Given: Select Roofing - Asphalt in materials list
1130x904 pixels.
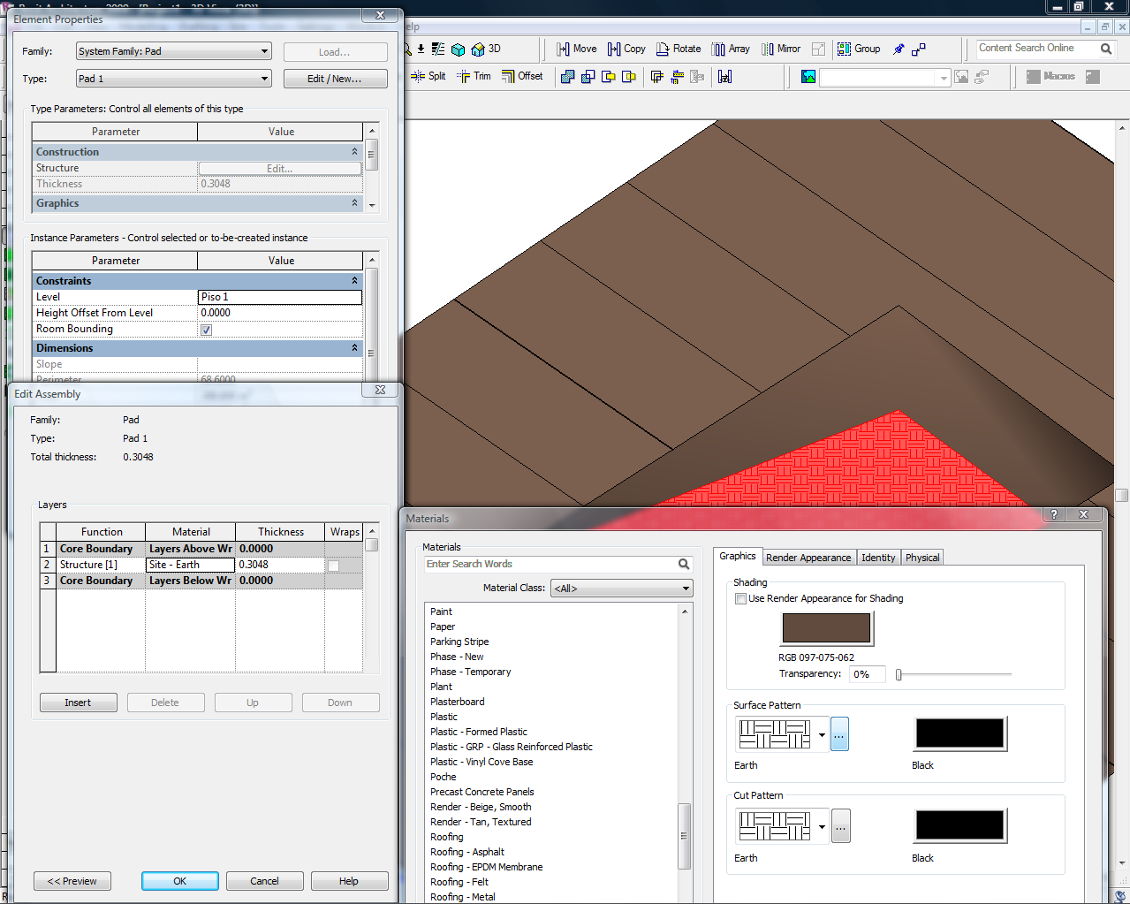Looking at the screenshot, I should (x=467, y=852).
